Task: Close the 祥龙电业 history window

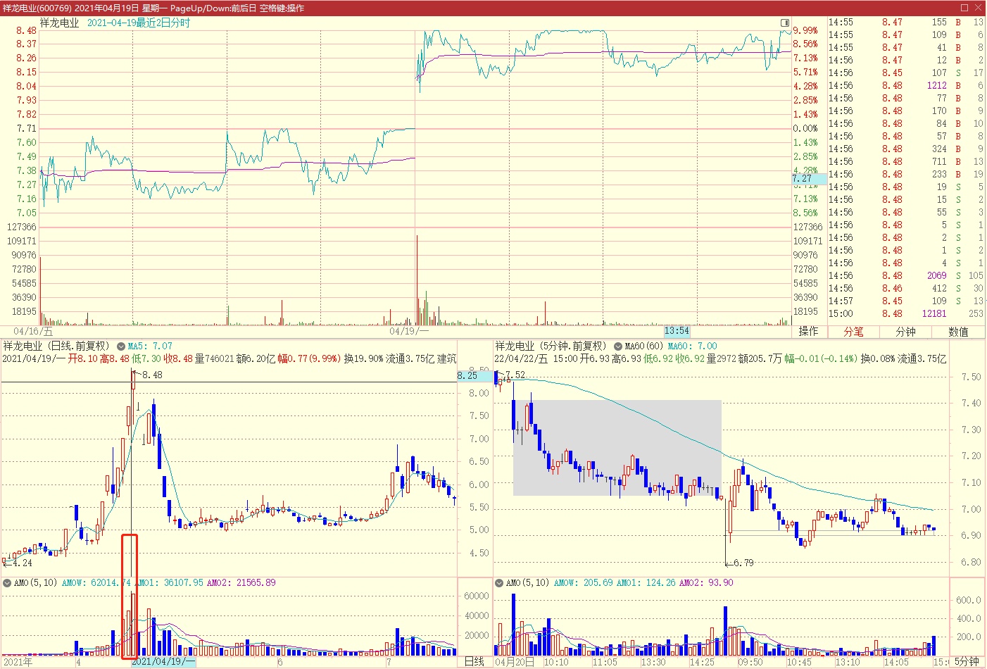Action: [x=979, y=8]
